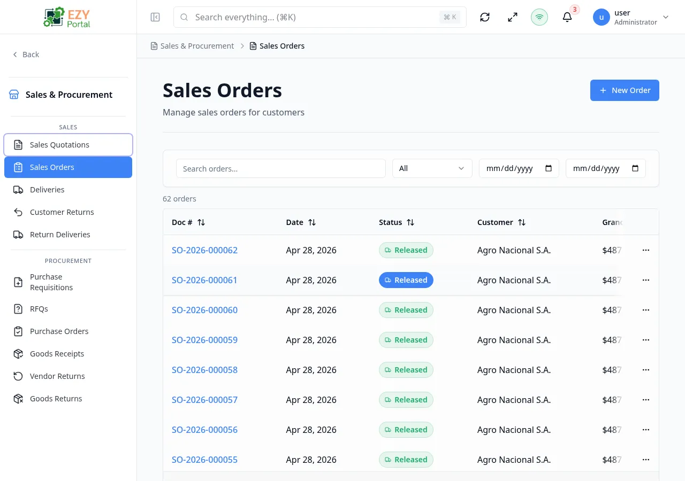Screen dimensions: 685x481
Task: Click date cell of SO-2026-000059 row
Action: pos(311,340)
